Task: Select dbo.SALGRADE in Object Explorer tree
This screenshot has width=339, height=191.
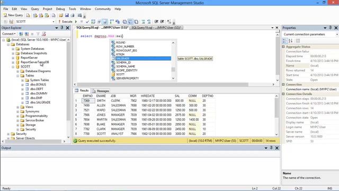Action: coord(40,102)
